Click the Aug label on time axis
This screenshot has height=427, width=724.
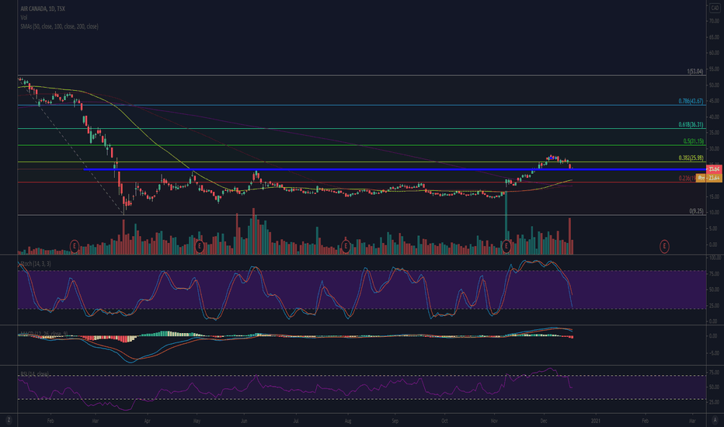click(x=348, y=421)
